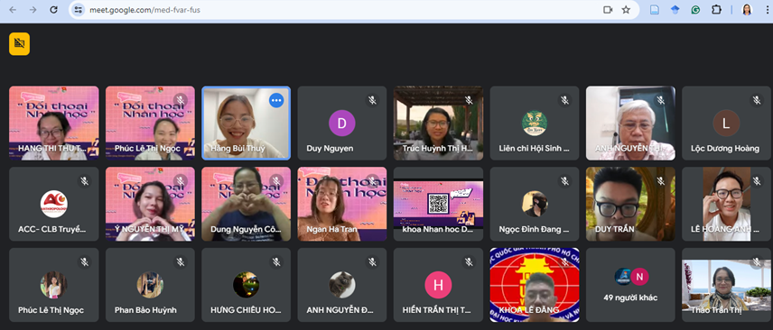This screenshot has height=330, width=773.
Task: Click the muted mic icon on Duy Nguyen's tile
Action: pyautogui.click(x=373, y=100)
